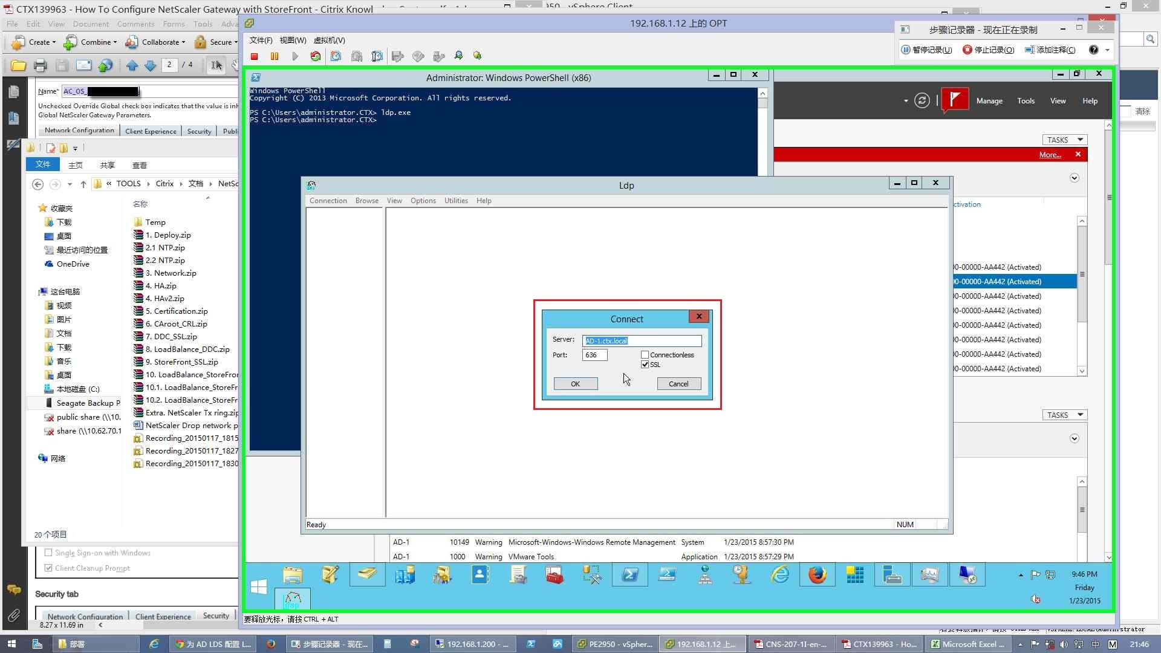
Task: Click the Acrobat page number field
Action: (169, 65)
